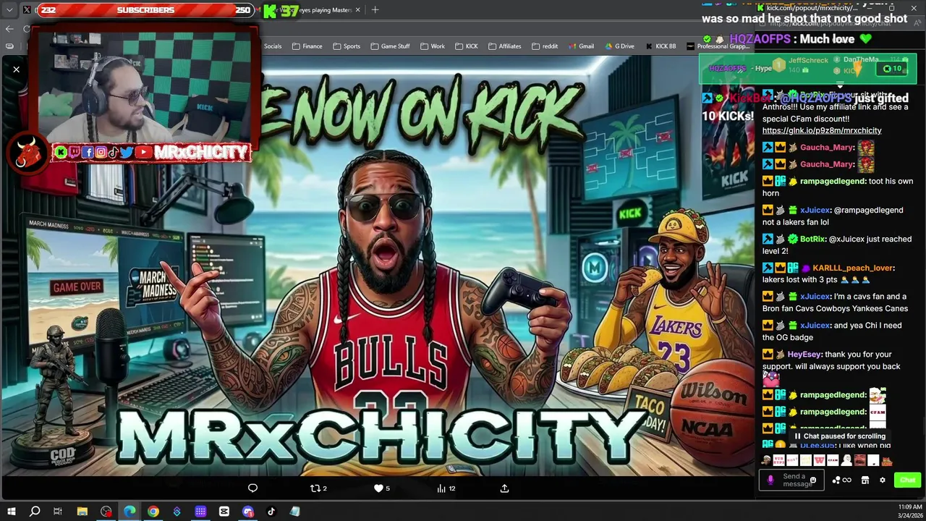
Task: Open Google Chrome from the taskbar
Action: tap(153, 512)
